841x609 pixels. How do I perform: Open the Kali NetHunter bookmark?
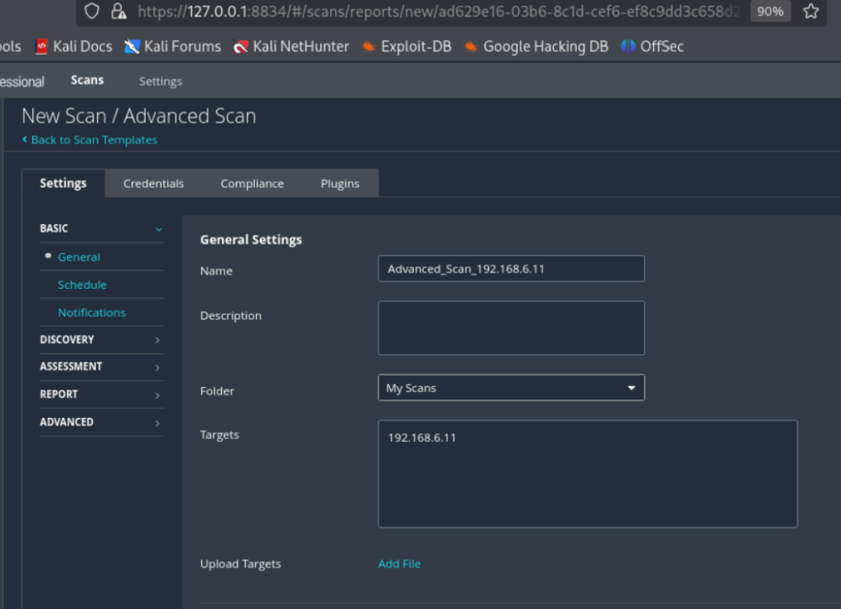point(291,47)
